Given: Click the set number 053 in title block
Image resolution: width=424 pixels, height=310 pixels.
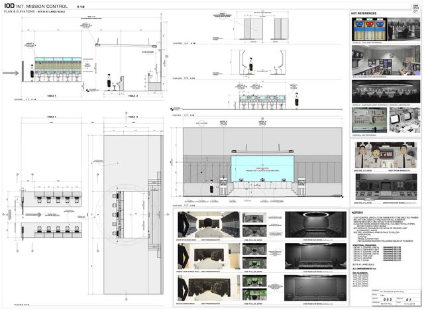Looking at the screenshot, I should (x=388, y=299).
